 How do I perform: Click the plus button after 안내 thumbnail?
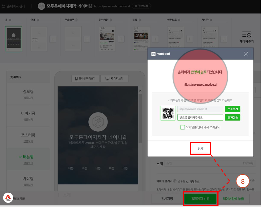[53, 39]
